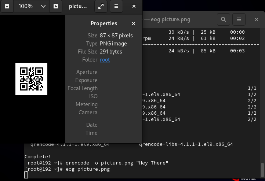This screenshot has width=265, height=181.
Task: Click the '85 kB' total in terminal
Action: point(208,51)
